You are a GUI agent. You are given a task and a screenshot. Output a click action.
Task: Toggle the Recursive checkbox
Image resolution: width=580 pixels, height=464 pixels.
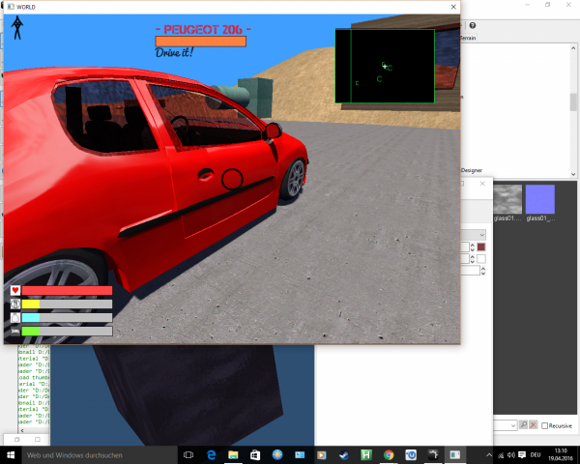click(546, 425)
